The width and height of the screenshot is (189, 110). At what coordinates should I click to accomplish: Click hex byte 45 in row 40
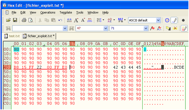click(138, 67)
